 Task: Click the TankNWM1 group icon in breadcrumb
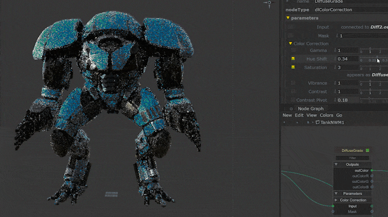click(x=318, y=122)
